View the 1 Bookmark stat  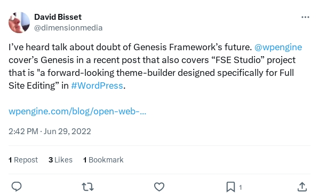103,160
